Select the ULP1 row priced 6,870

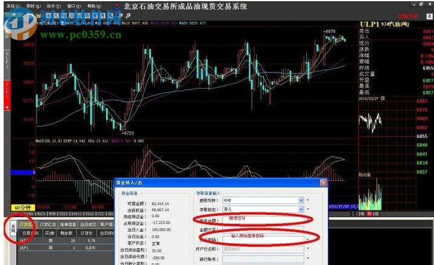[65, 248]
